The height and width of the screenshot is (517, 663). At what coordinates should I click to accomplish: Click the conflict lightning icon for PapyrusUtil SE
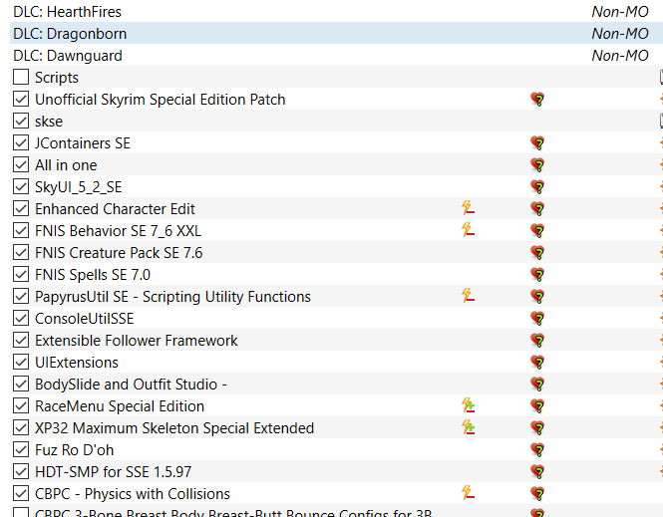468,296
